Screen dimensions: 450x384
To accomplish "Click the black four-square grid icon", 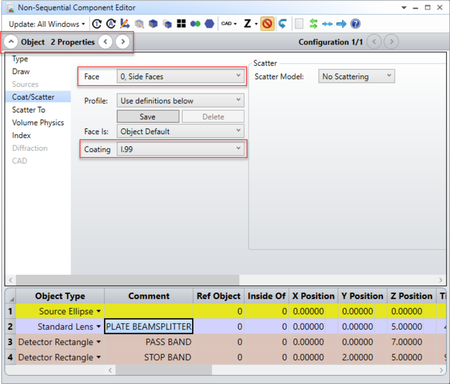I will 181,23.
